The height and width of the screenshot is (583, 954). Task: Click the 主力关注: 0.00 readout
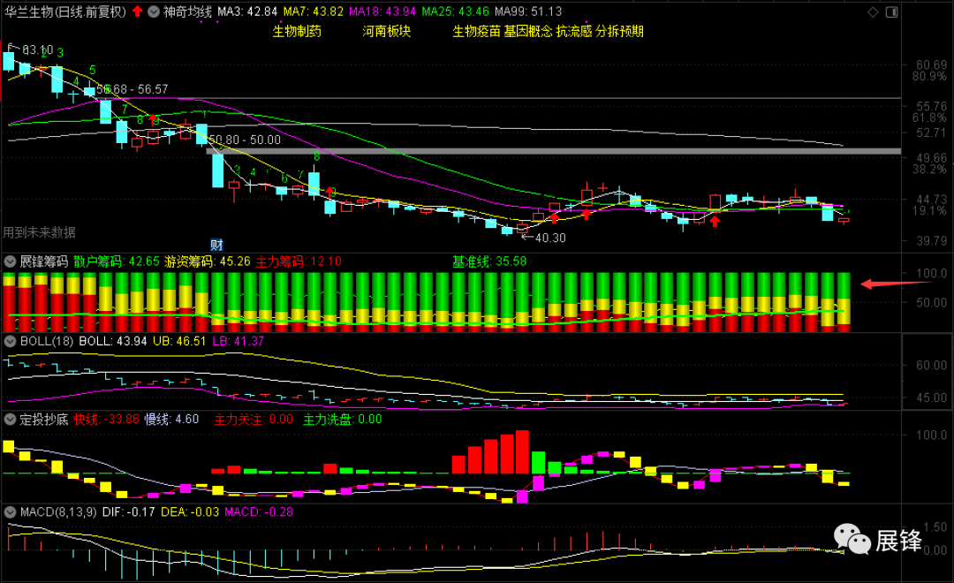click(x=254, y=420)
